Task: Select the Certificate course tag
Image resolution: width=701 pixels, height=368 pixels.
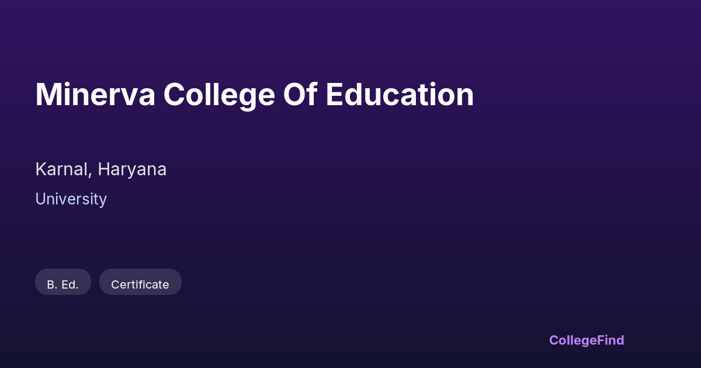Action: (x=140, y=284)
